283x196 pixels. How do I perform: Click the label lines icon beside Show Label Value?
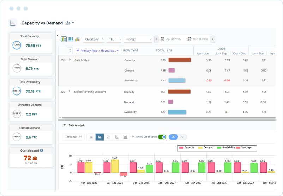pos(133,137)
